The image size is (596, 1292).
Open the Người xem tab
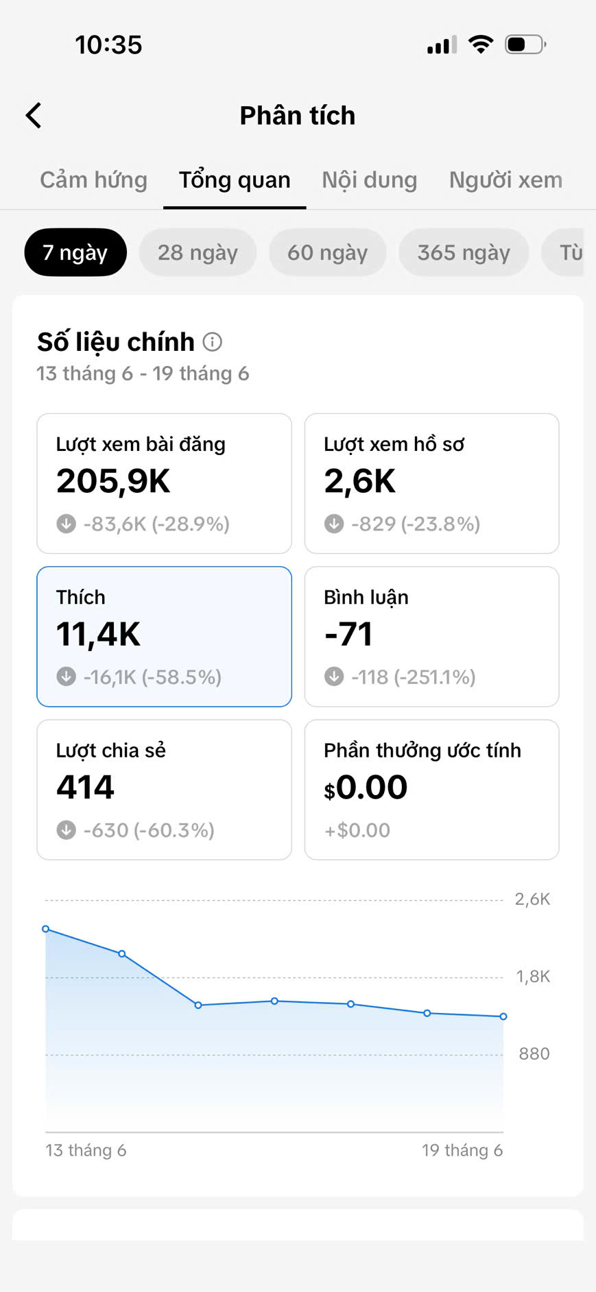click(505, 180)
